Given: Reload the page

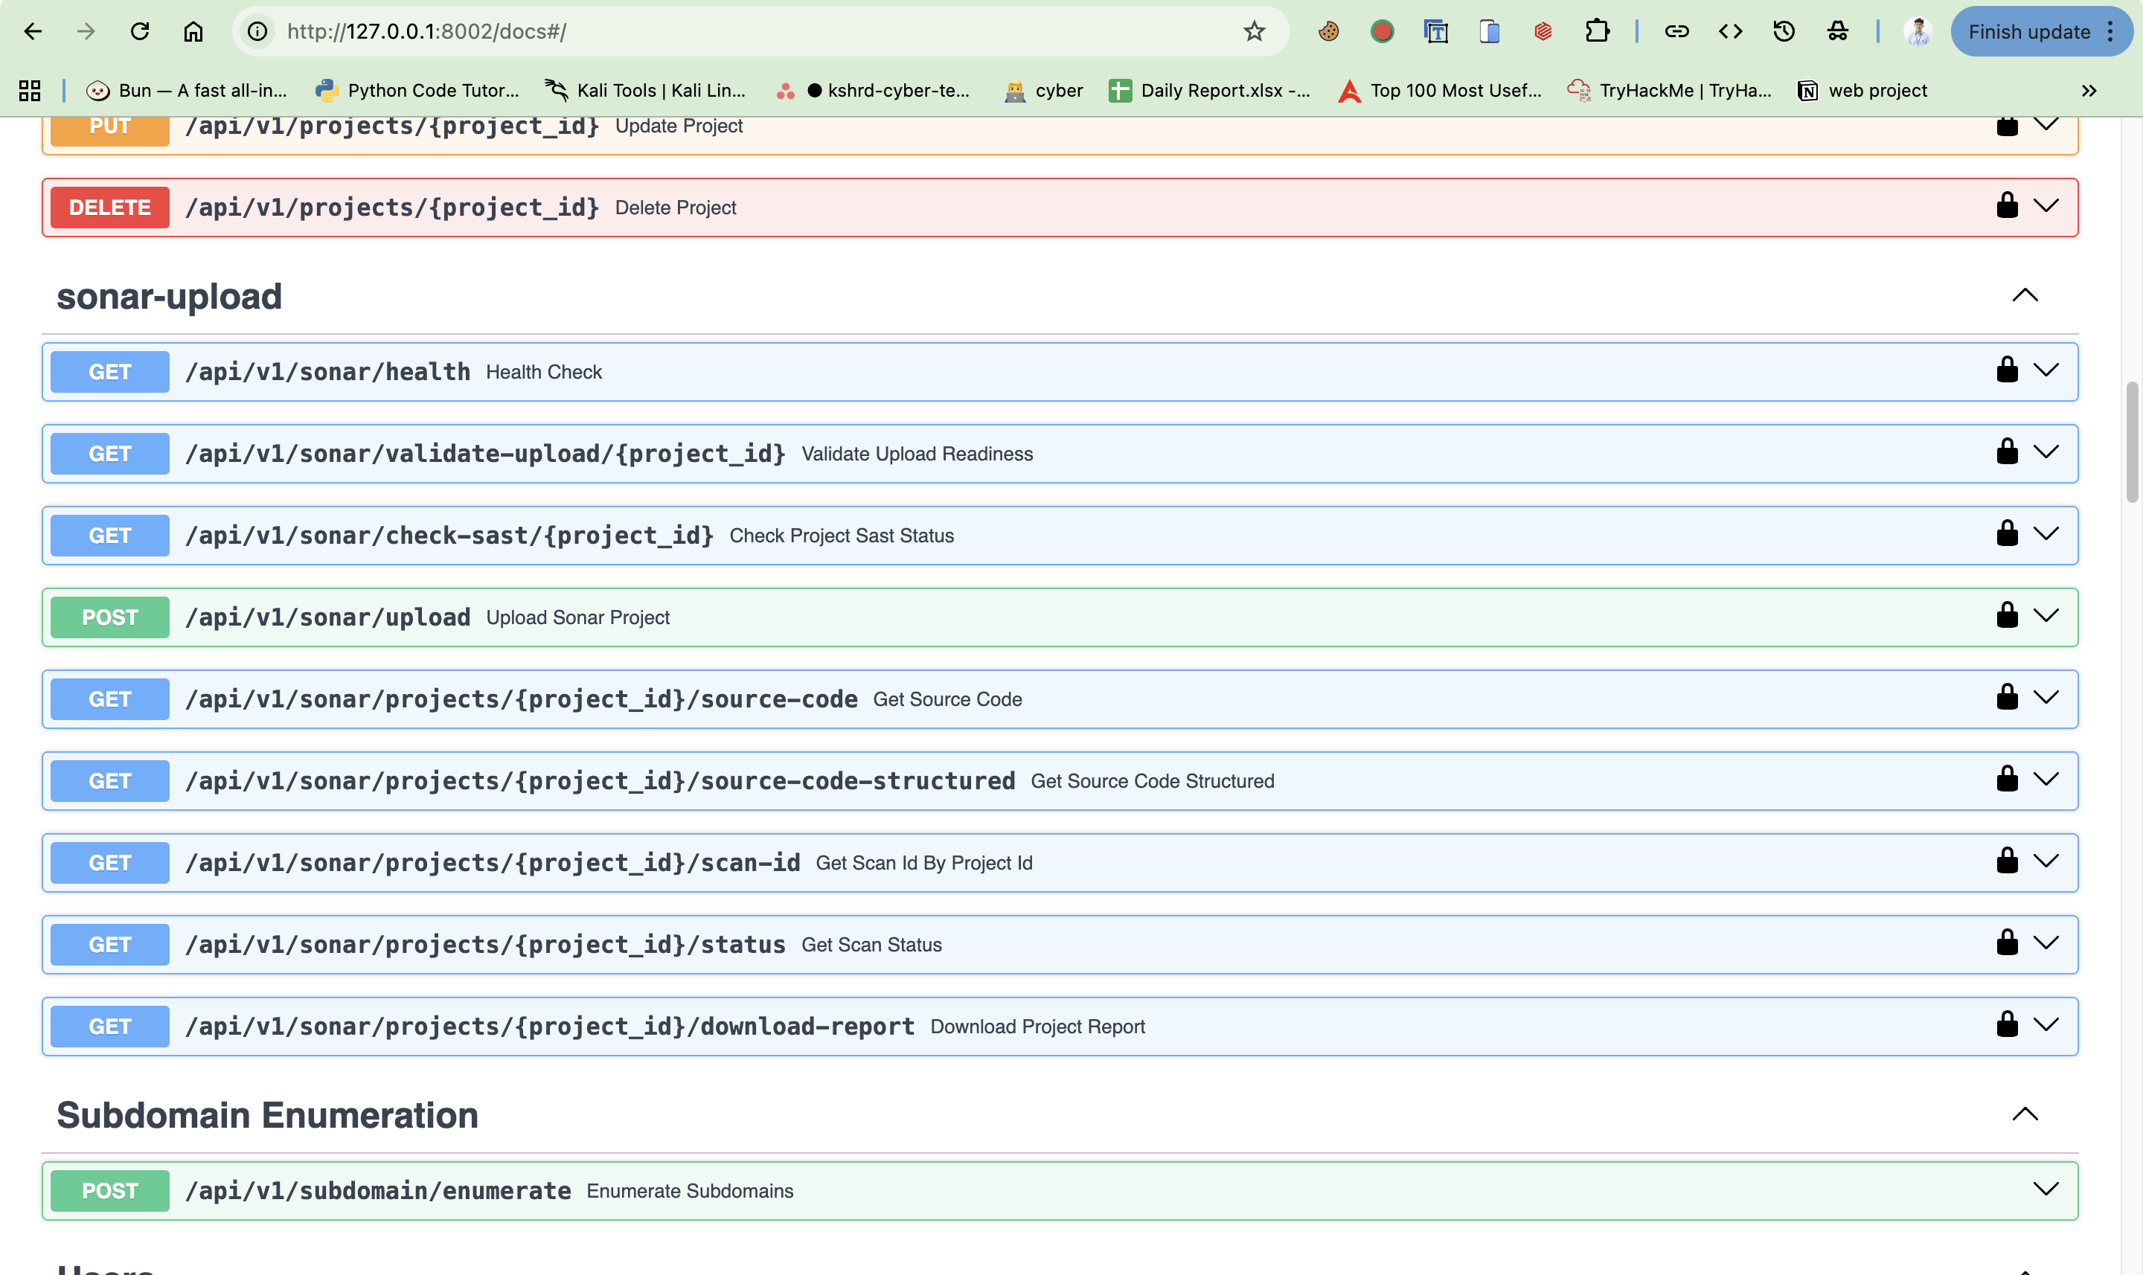Looking at the screenshot, I should pyautogui.click(x=140, y=32).
